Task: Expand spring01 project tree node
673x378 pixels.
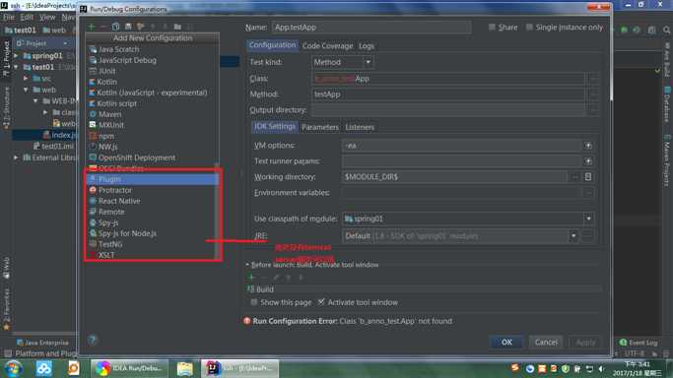Action: [17, 56]
